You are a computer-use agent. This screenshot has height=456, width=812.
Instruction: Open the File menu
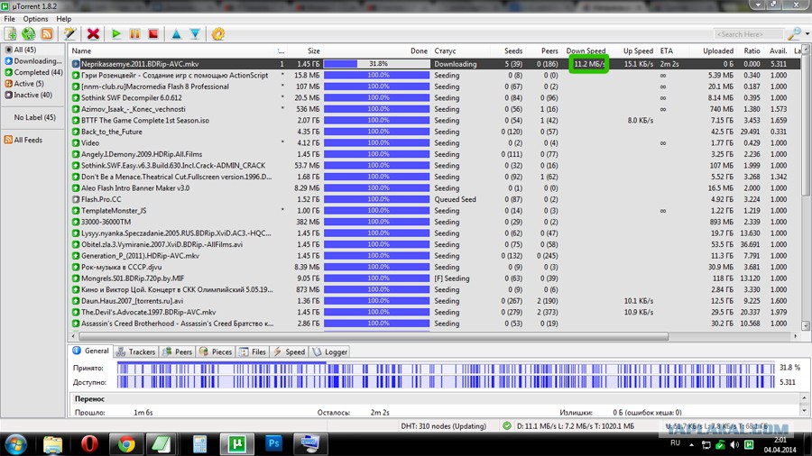(x=9, y=19)
